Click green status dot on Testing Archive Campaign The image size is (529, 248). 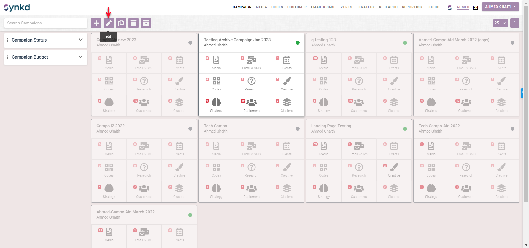[x=298, y=43]
